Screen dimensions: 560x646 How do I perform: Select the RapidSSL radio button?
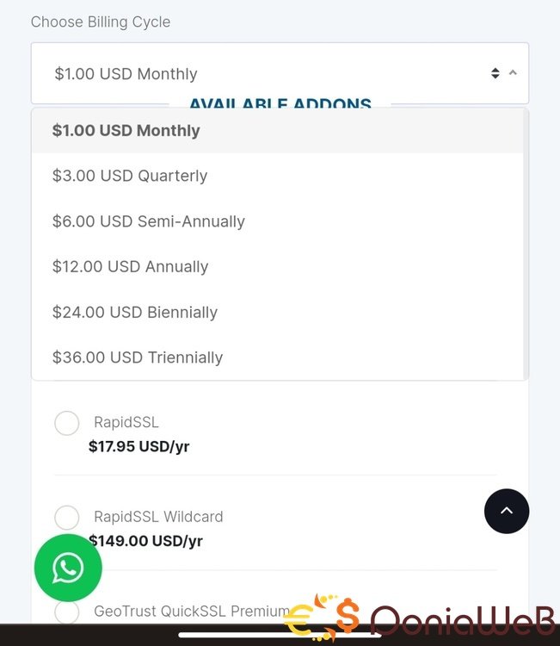[x=67, y=423]
